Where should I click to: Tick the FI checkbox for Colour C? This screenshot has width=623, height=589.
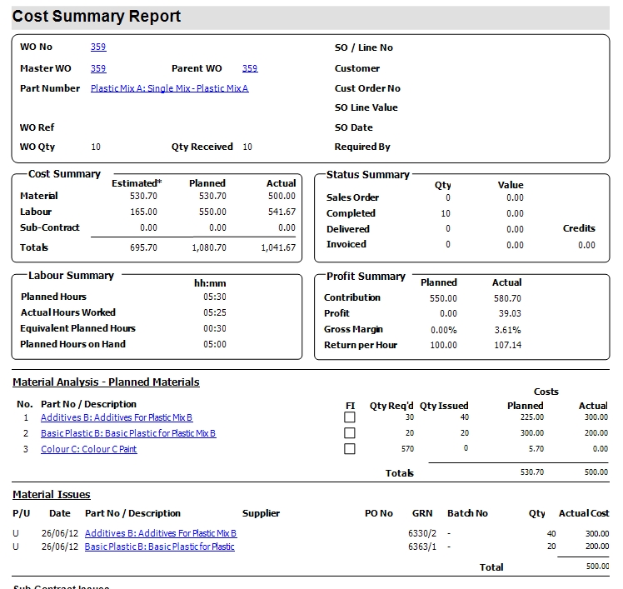pyautogui.click(x=350, y=449)
